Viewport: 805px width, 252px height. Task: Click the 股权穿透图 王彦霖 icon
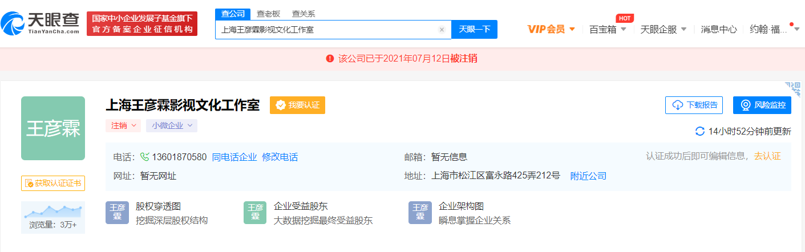point(117,212)
